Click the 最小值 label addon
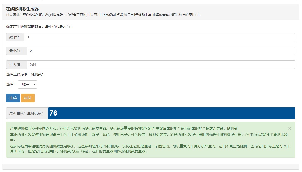Screen dimensions: 302x172 pyautogui.click(x=16, y=51)
